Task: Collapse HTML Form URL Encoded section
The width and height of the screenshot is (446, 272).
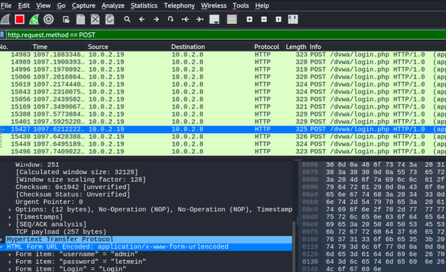Action: tap(1, 247)
